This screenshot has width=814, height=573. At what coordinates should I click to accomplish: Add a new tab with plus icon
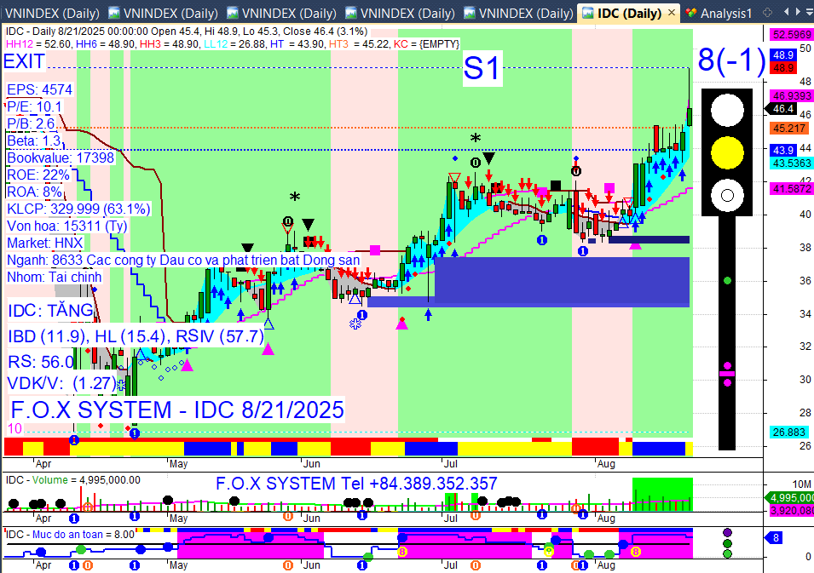coord(767,13)
